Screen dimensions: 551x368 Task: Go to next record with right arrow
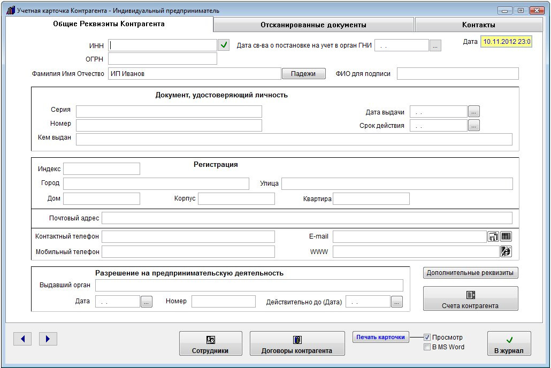[x=48, y=339]
